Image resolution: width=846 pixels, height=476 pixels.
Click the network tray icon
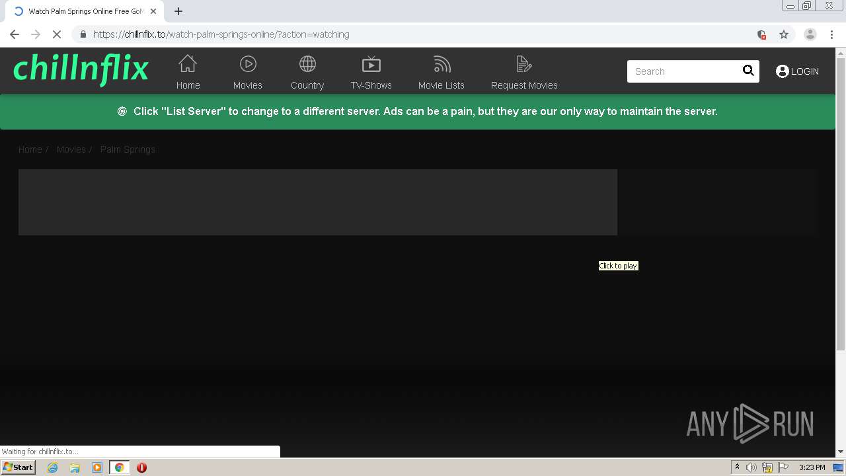click(767, 467)
